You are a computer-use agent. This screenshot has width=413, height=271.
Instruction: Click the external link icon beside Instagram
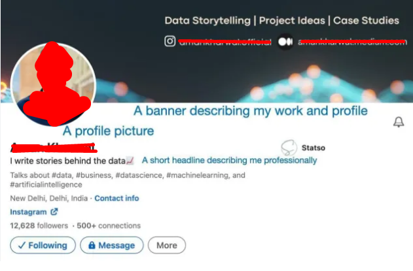tap(54, 212)
